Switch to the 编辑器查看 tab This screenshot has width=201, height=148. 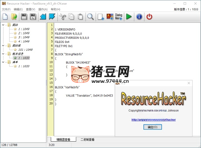pos(63,139)
